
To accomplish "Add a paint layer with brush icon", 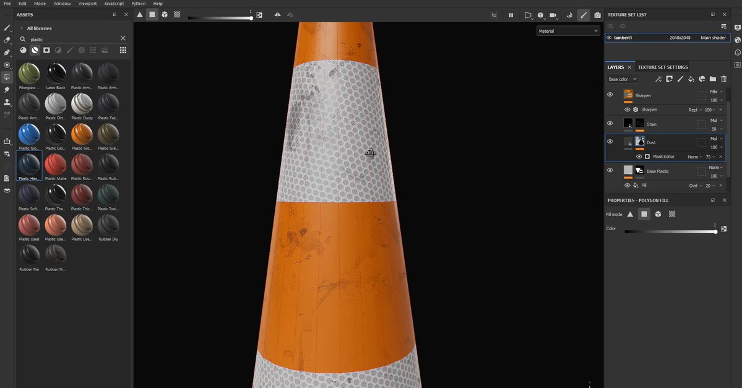I will tap(680, 79).
